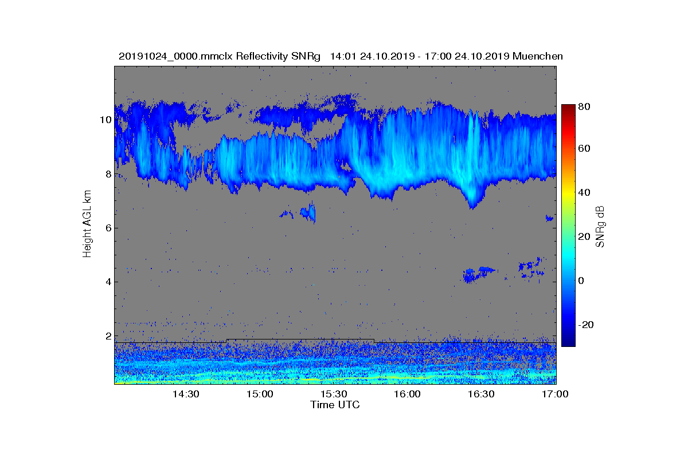The width and height of the screenshot is (688, 458).
Task: Click the height tick label 4
Action: click(108, 282)
